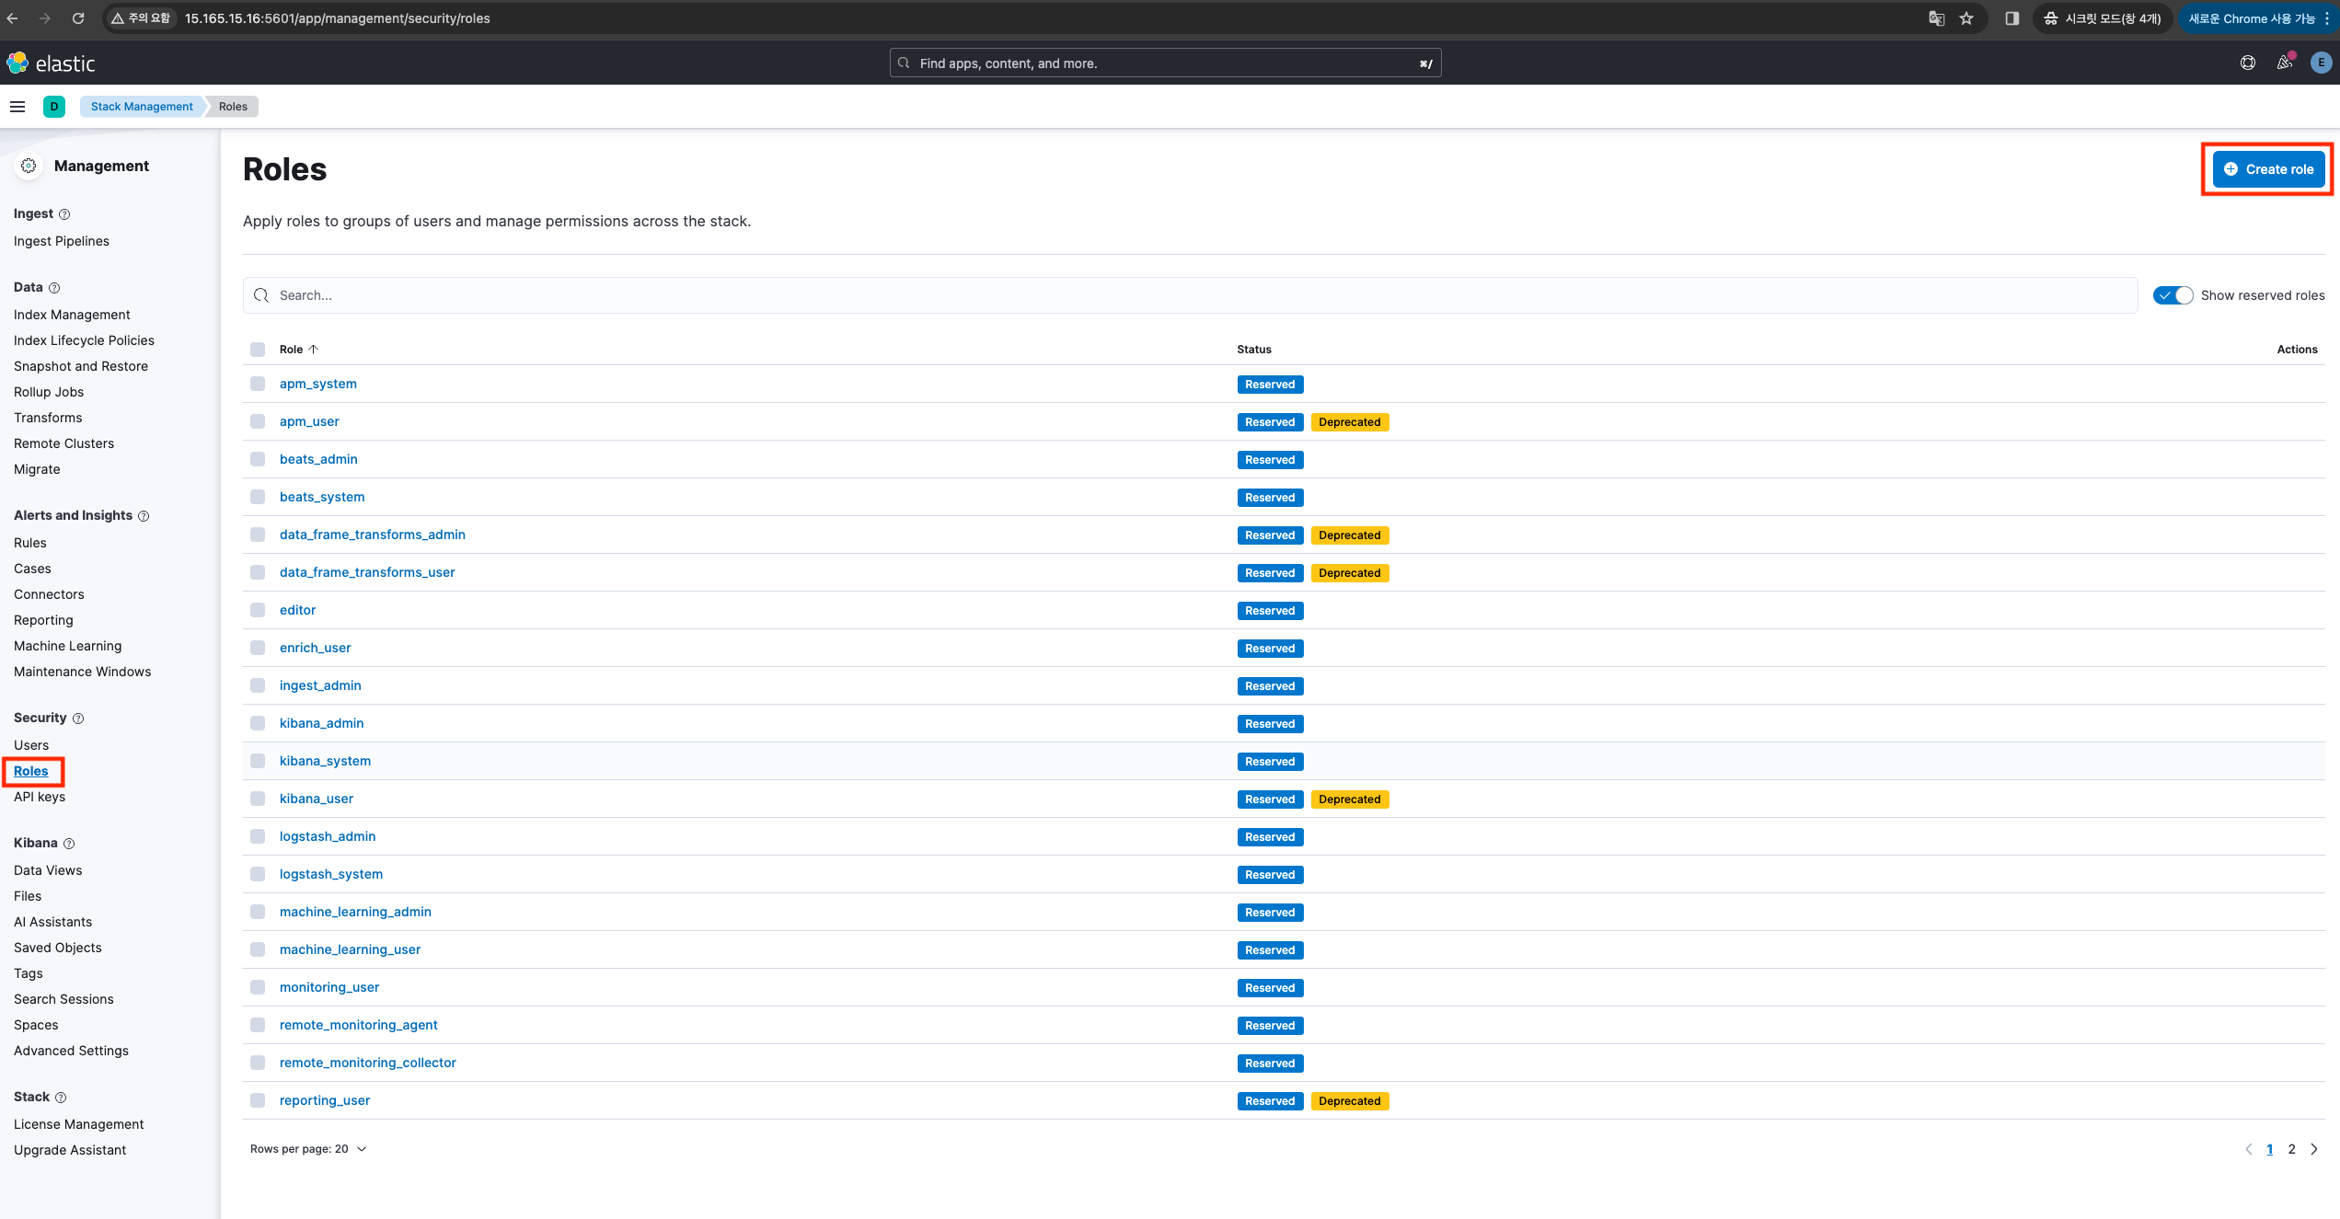Click the Create role button
Viewport: 2340px width, 1219px height.
pyautogui.click(x=2268, y=169)
